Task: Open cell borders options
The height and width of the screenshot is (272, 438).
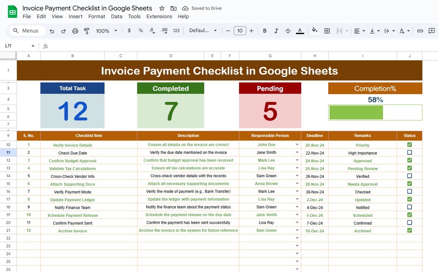Action: point(327,31)
